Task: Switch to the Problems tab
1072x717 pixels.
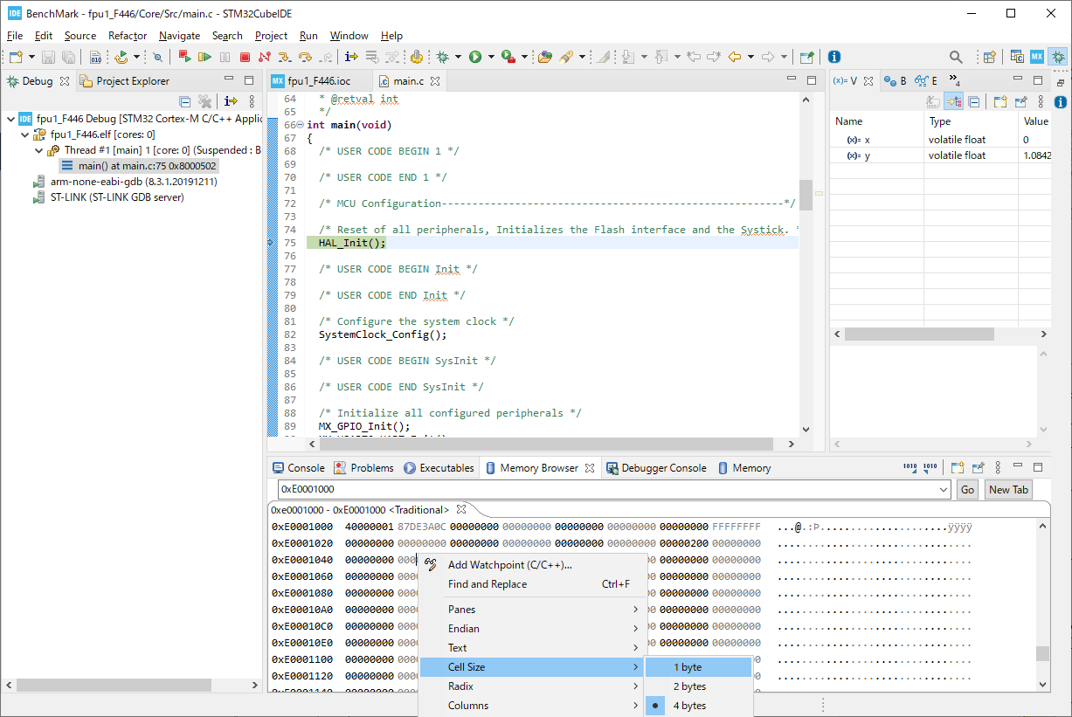Action: click(x=363, y=468)
